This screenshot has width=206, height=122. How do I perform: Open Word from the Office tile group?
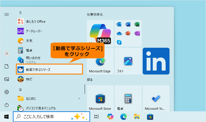click(x=128, y=24)
